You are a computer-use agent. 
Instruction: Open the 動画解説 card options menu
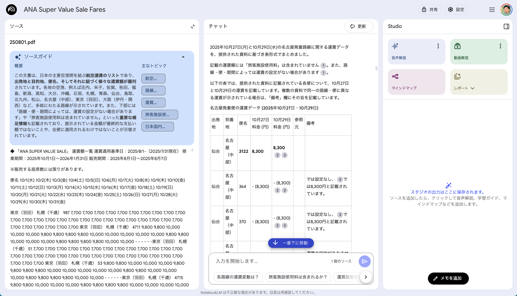pyautogui.click(x=500, y=46)
